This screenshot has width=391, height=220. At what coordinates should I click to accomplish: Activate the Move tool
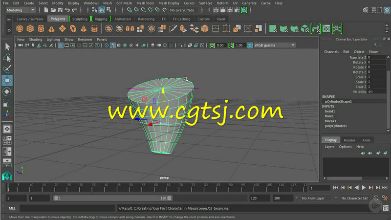point(7,80)
